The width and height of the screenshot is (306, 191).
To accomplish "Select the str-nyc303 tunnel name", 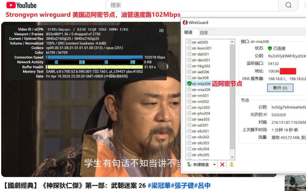I will click(201, 107).
